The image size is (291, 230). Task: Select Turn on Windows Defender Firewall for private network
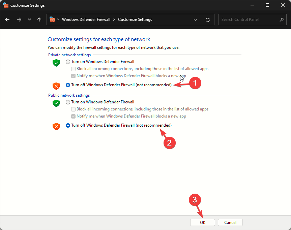[68, 62]
